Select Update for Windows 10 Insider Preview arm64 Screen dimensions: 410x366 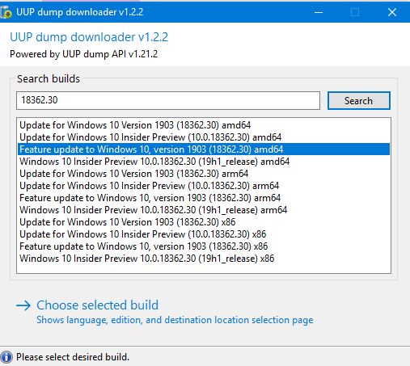pyautogui.click(x=204, y=186)
